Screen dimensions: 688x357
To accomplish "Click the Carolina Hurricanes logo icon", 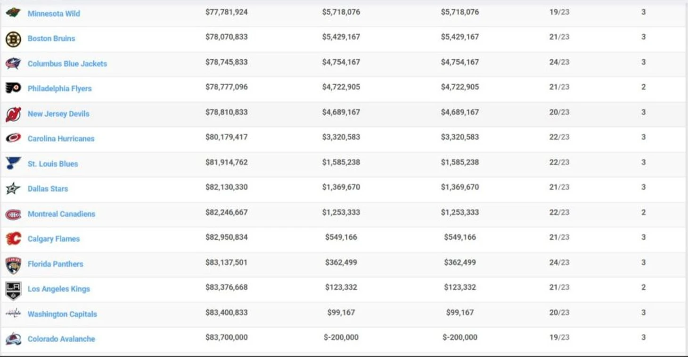I will pos(13,138).
